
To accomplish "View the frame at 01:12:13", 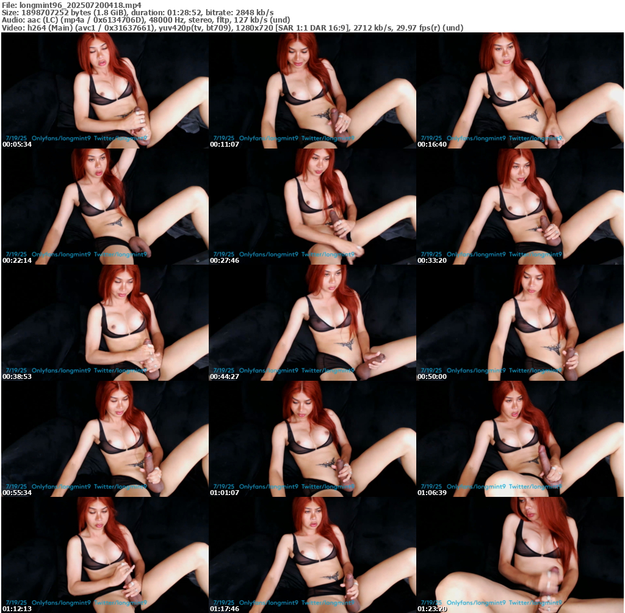I will [x=105, y=555].
